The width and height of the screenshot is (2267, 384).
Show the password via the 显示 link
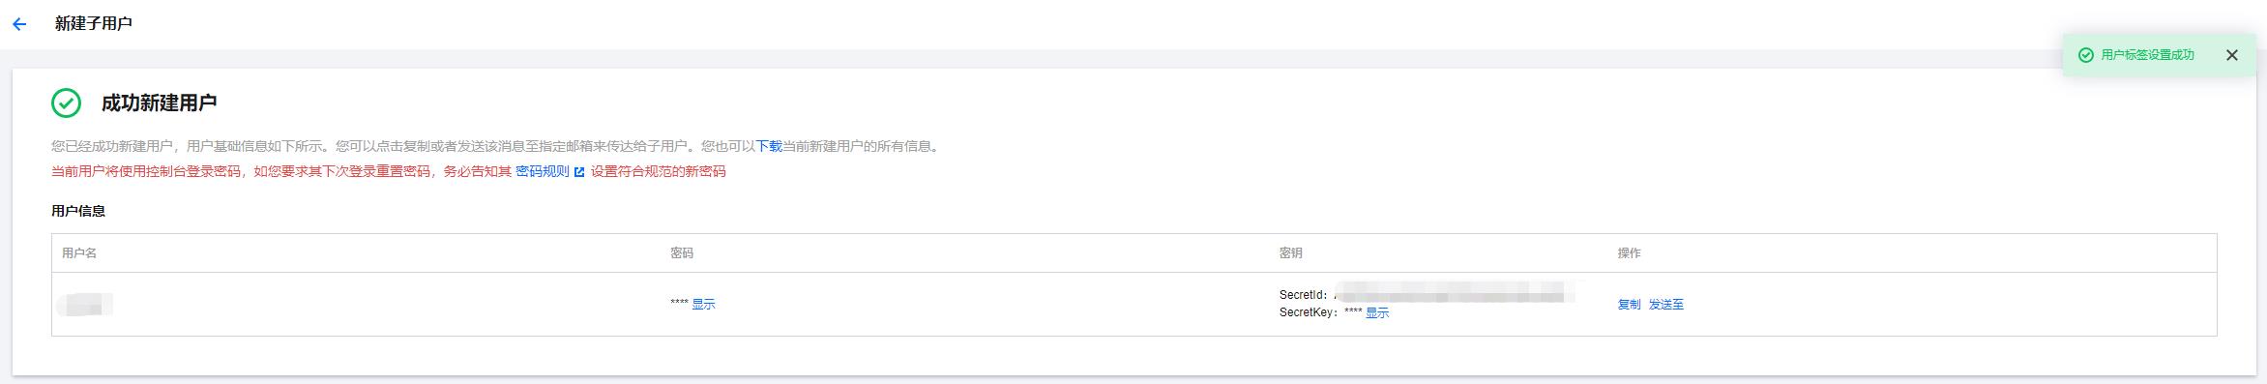click(x=703, y=304)
